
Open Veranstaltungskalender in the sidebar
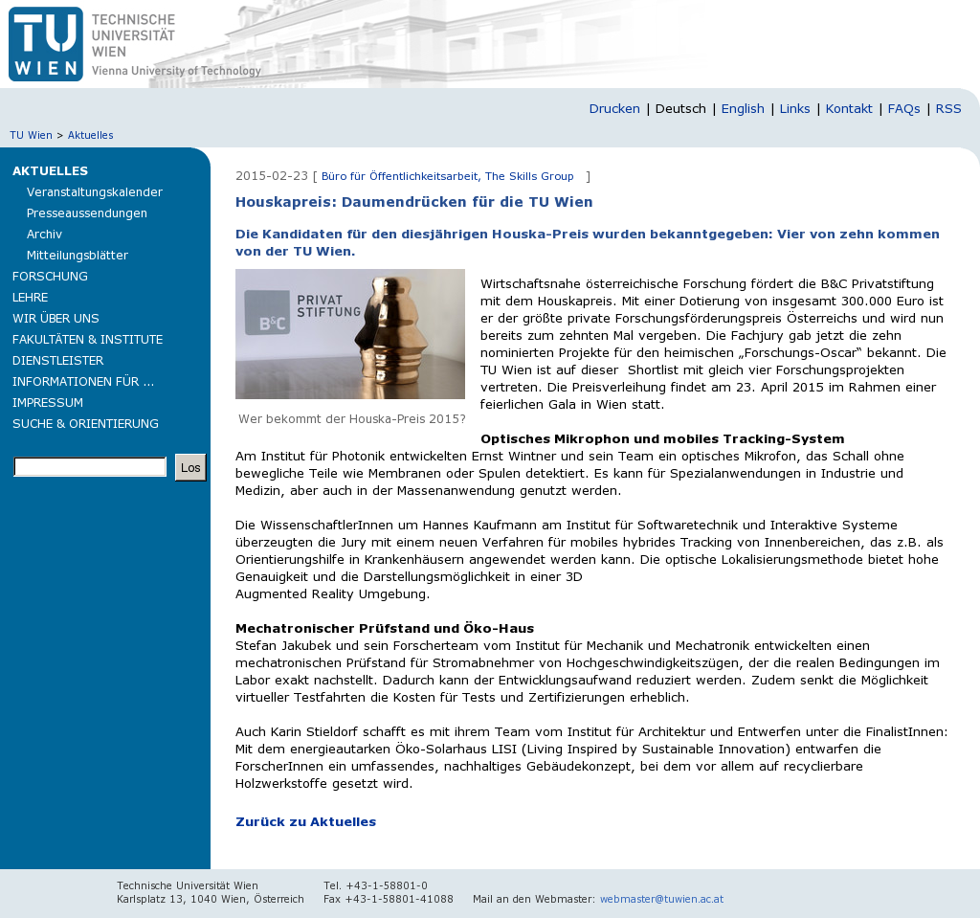pos(94,192)
